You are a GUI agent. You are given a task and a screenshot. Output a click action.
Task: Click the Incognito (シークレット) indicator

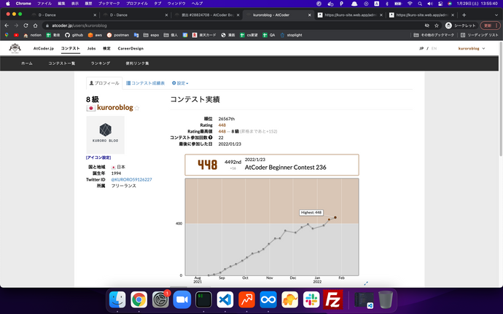click(x=460, y=25)
